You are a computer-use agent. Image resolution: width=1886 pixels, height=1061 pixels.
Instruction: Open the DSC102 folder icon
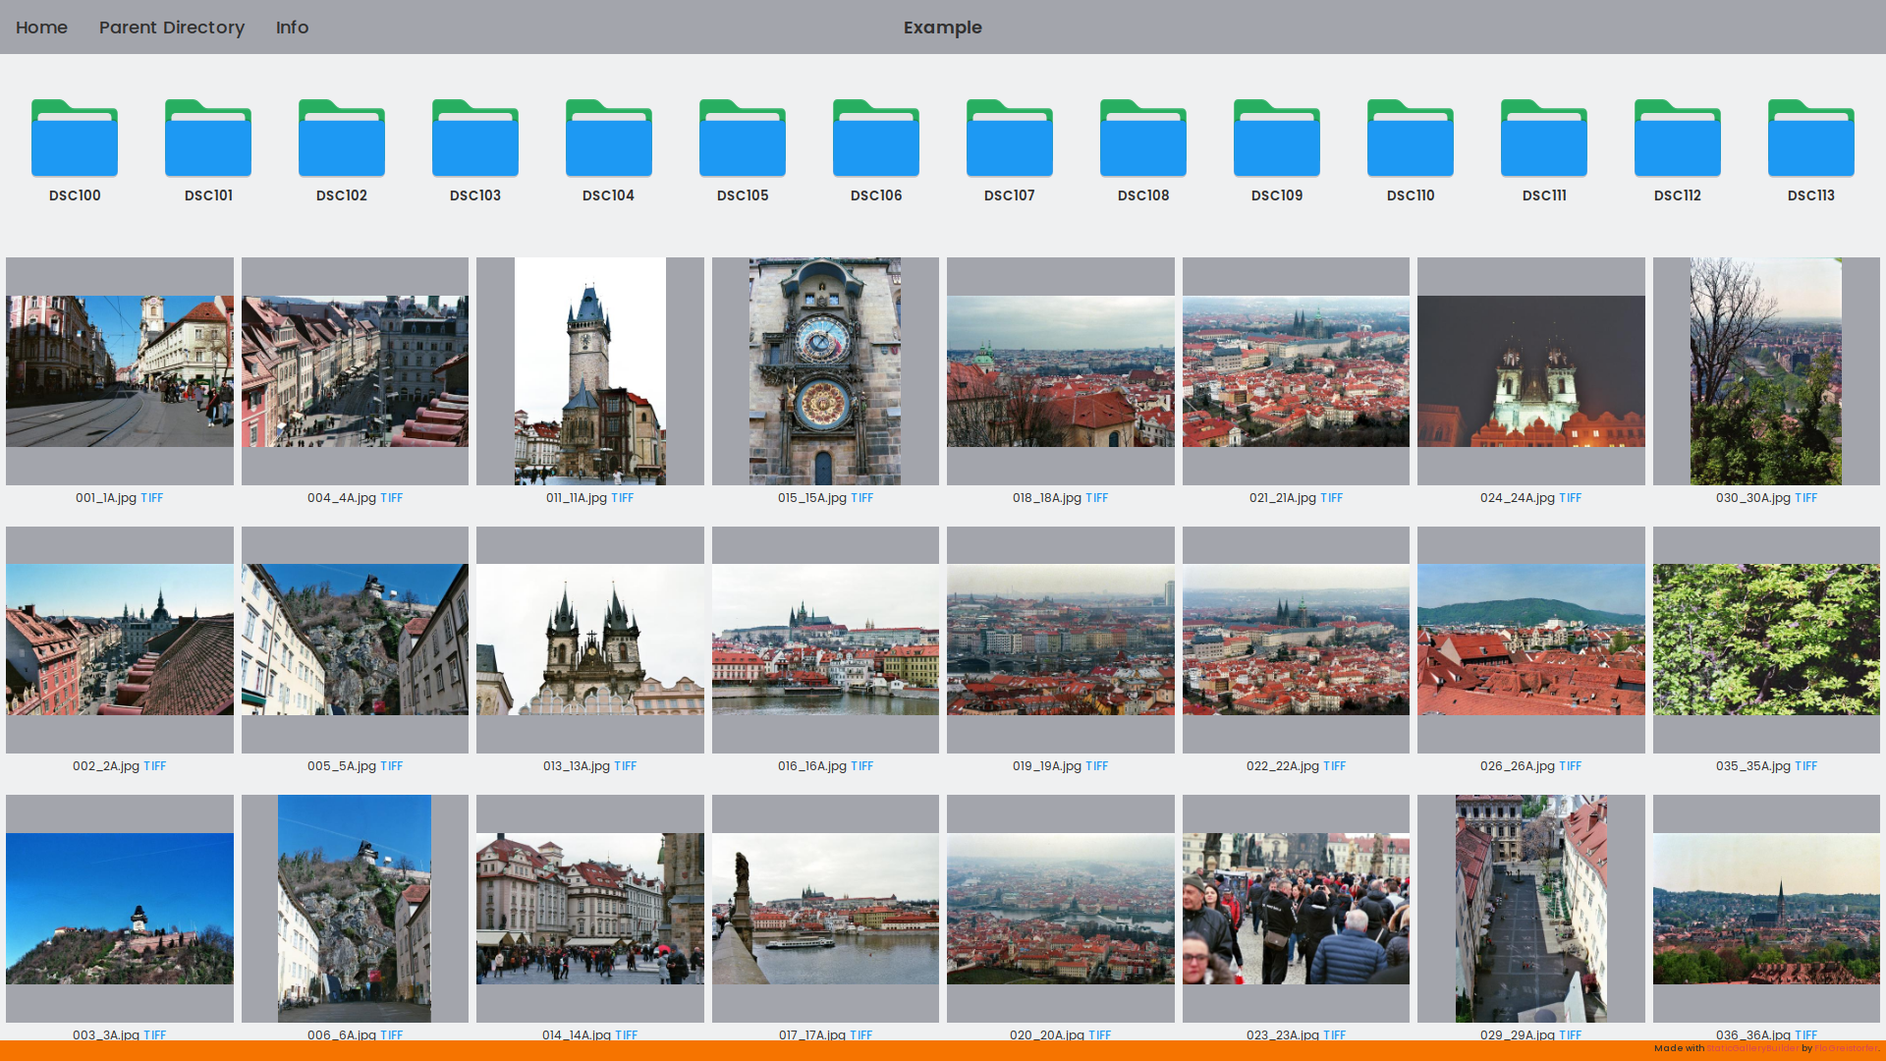point(342,139)
